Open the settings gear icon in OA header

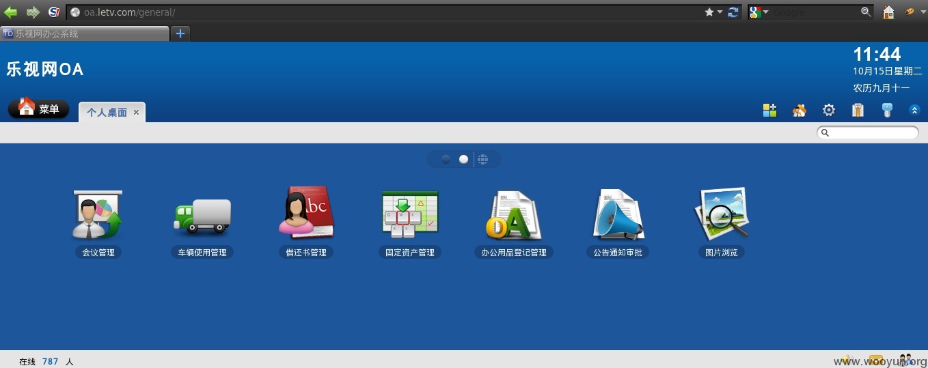[828, 110]
